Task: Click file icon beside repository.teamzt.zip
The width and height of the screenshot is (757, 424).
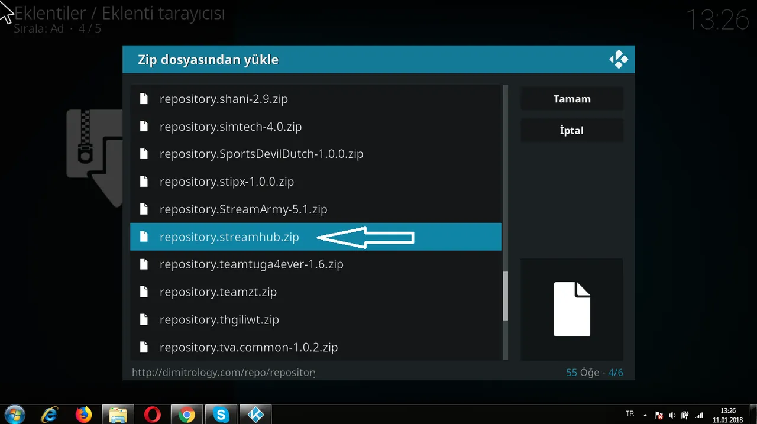Action: tap(144, 292)
